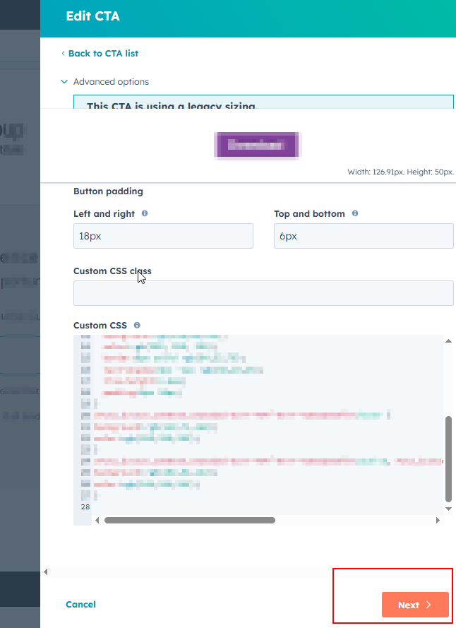
Task: Click the down arrow on the editor scrollbar
Action: pyautogui.click(x=448, y=508)
